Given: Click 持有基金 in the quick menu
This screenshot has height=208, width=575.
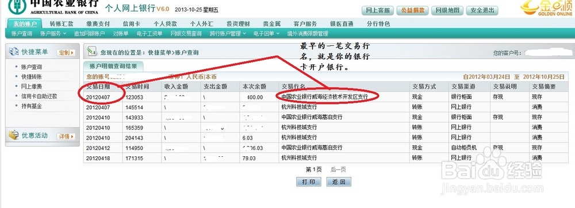Looking at the screenshot, I should point(32,106).
